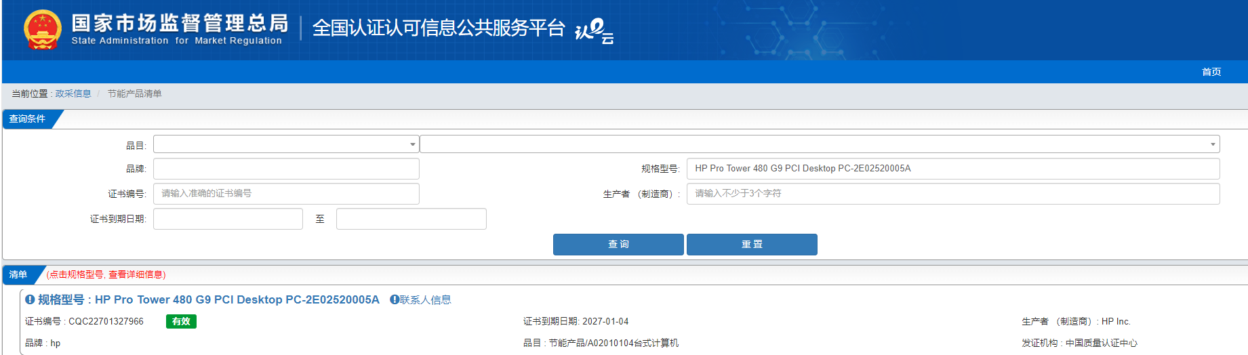The height and width of the screenshot is (355, 1248).
Task: Open the 联系人信息 link
Action: [x=425, y=299]
